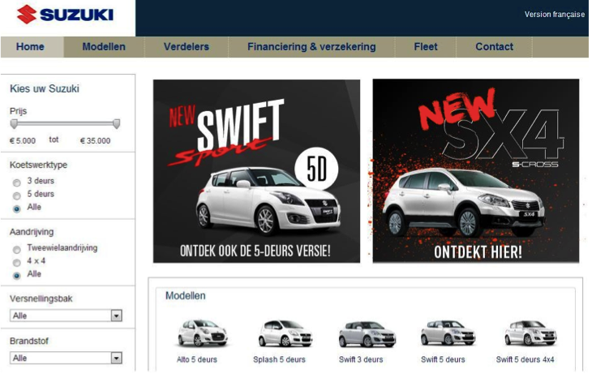The width and height of the screenshot is (592, 378).
Task: Open the New Swift Sport 5D banner
Action: (x=256, y=171)
